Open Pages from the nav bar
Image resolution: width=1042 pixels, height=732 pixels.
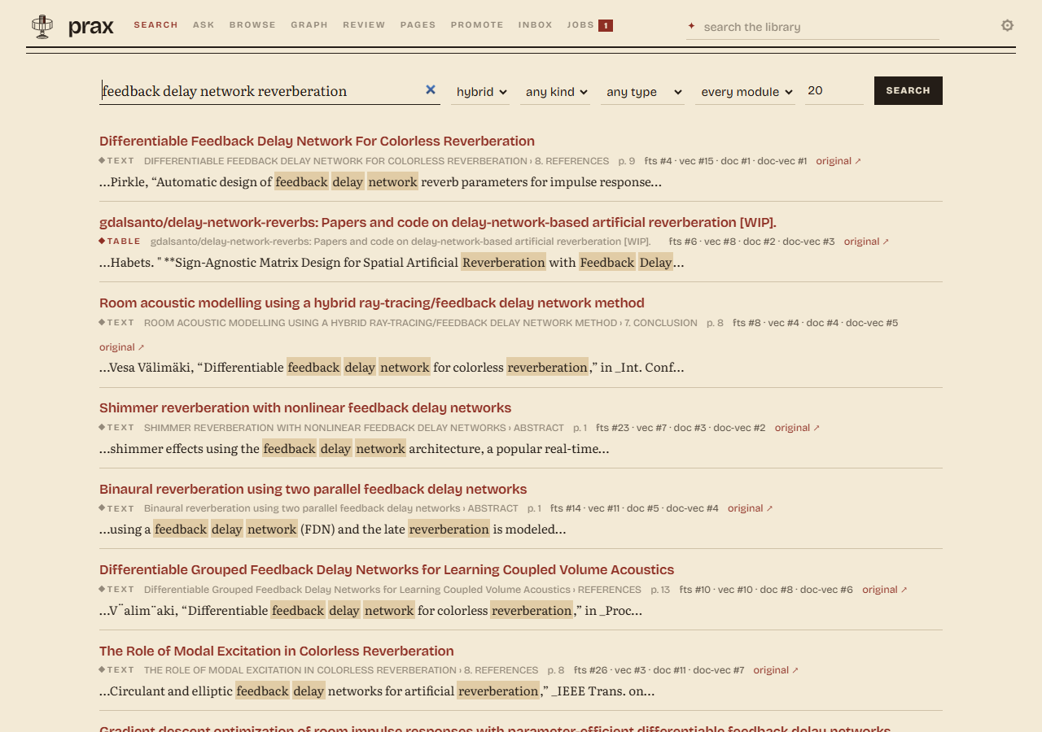click(x=418, y=25)
